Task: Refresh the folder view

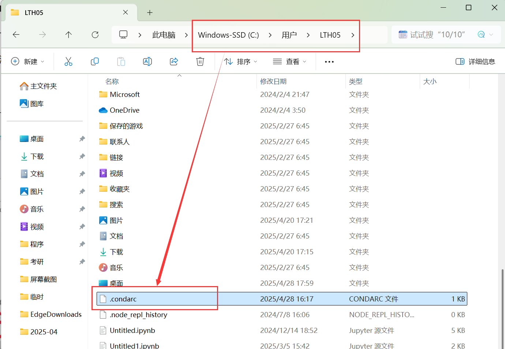Action: [95, 34]
